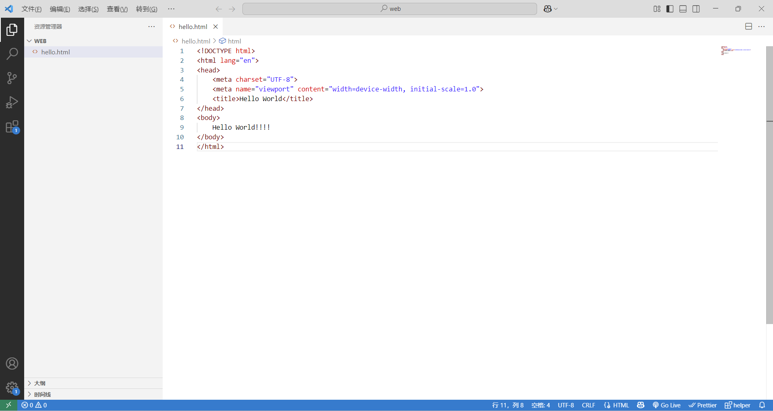
Task: Open the Accounts menu icon
Action: tap(12, 363)
